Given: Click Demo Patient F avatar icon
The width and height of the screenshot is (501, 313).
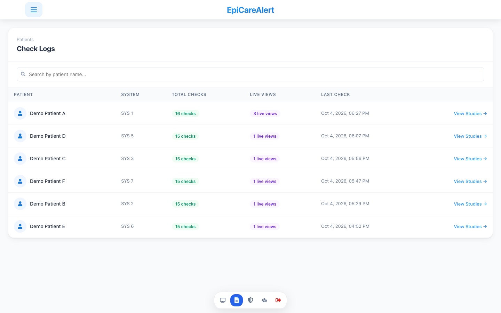Looking at the screenshot, I should pos(20,181).
